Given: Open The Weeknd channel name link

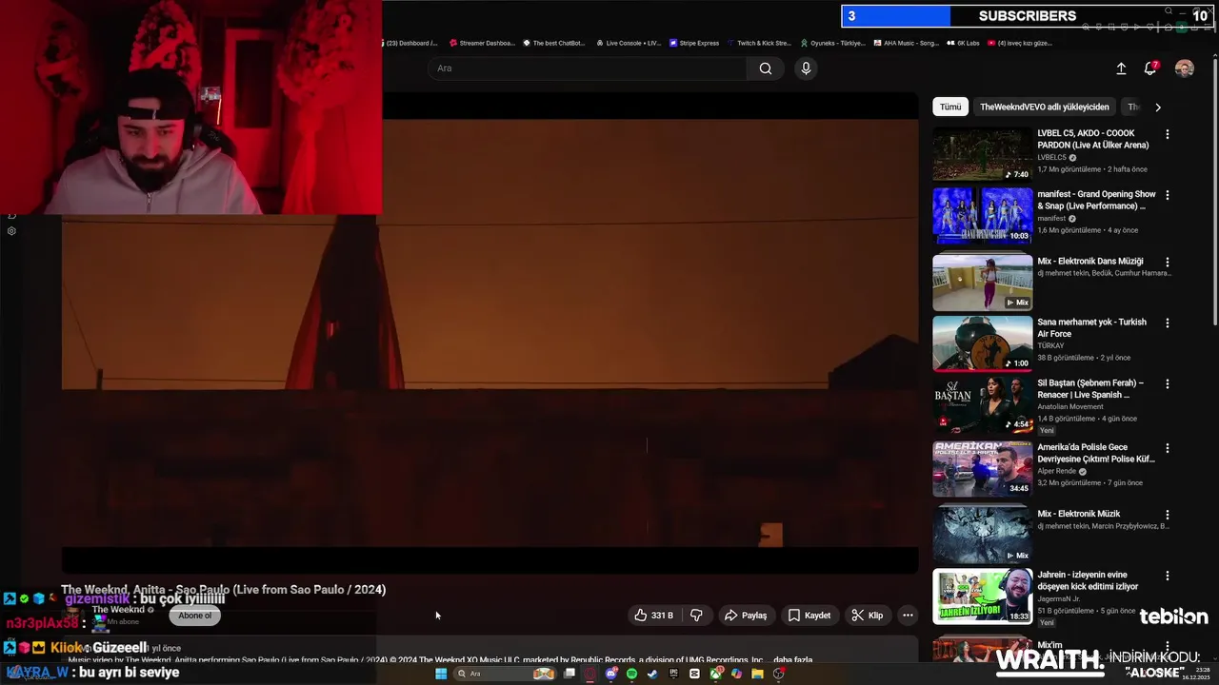Looking at the screenshot, I should tap(118, 610).
